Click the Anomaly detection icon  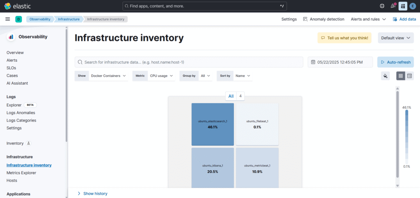(x=305, y=19)
